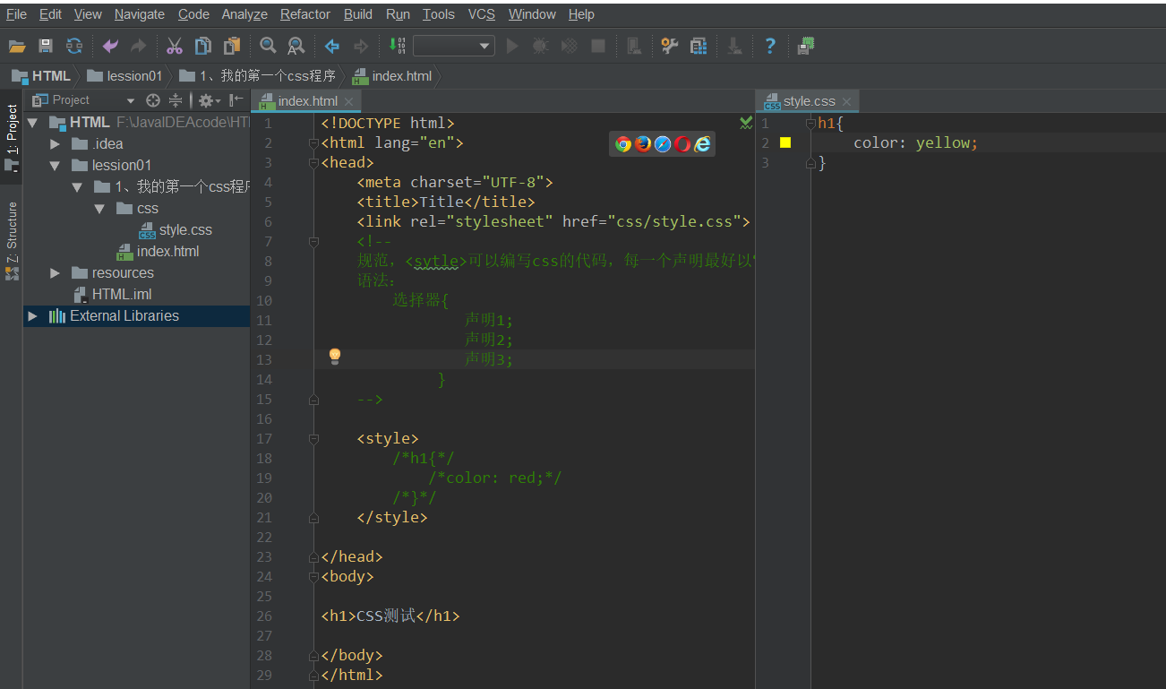Viewport: 1166px width, 689px height.
Task: Collapse the HTML root project node
Action: [33, 123]
